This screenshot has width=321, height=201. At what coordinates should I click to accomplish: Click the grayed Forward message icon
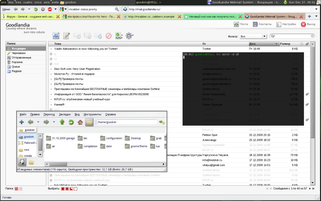(98, 36)
